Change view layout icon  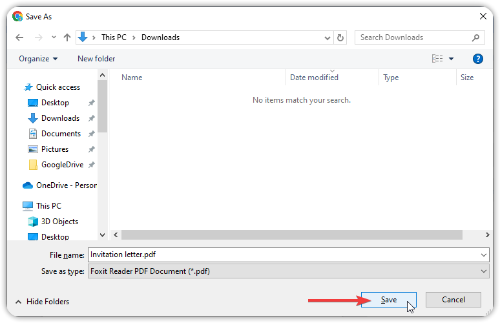click(437, 59)
